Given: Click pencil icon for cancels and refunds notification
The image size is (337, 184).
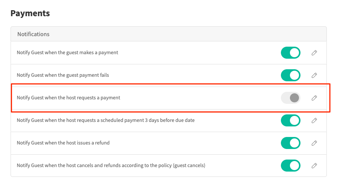Looking at the screenshot, I should tap(314, 166).
